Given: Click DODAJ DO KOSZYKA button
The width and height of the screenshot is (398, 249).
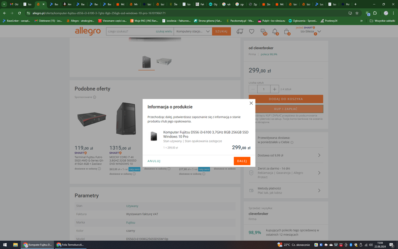Looking at the screenshot, I should (x=286, y=99).
